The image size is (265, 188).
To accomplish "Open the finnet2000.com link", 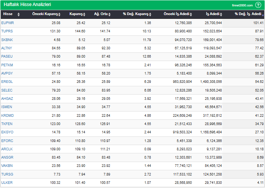I will click(x=242, y=5).
